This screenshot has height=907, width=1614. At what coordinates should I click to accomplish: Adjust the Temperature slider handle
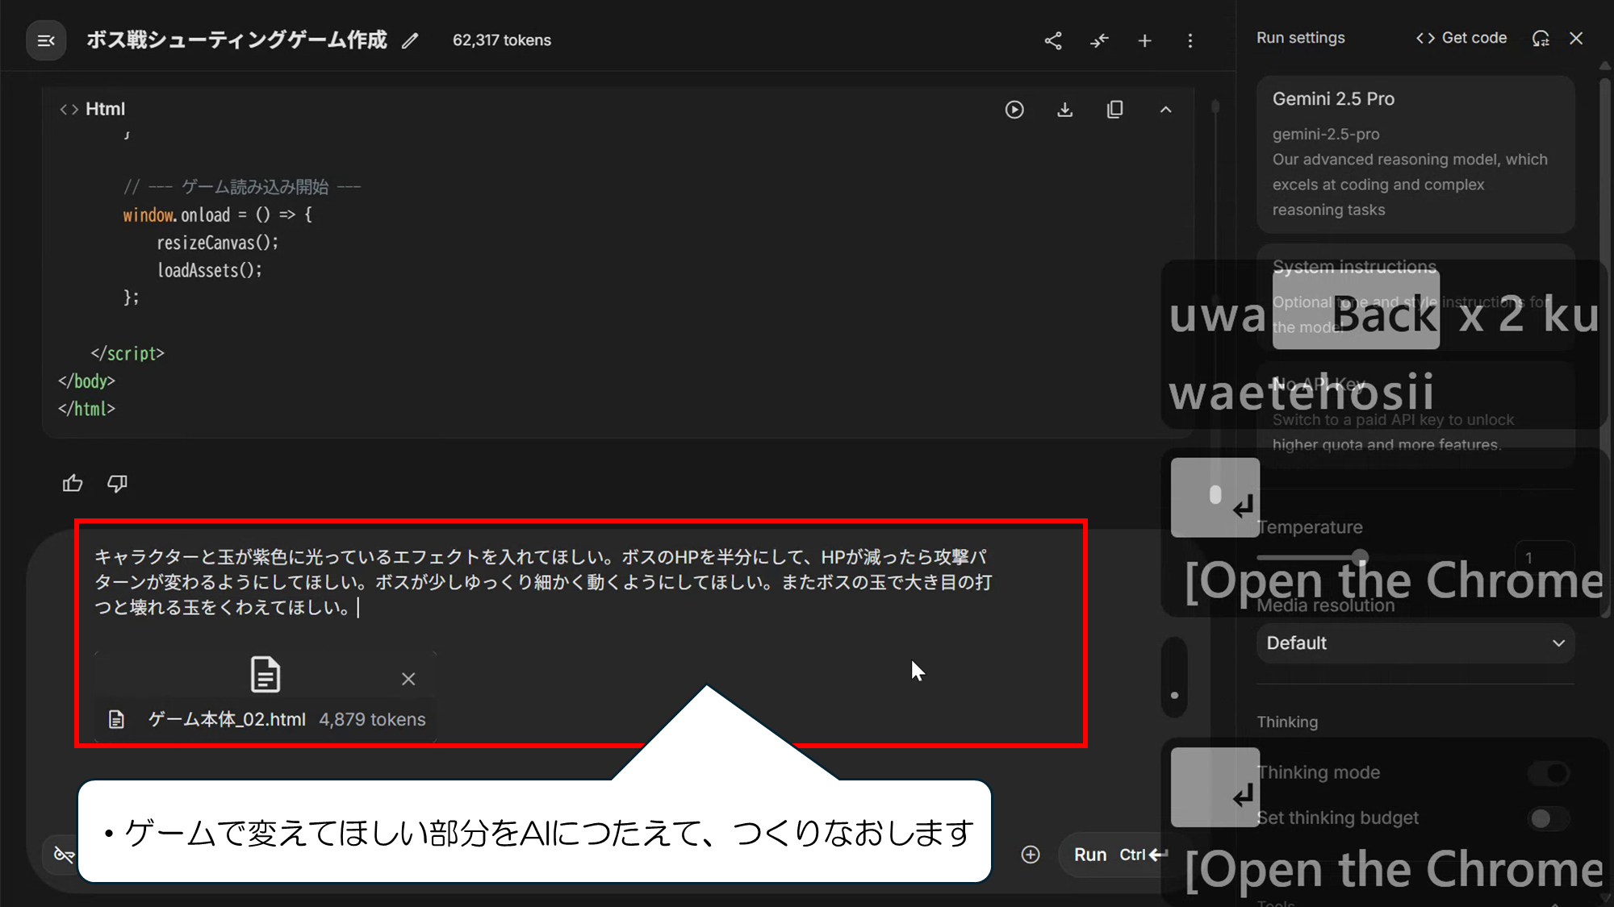(1361, 557)
